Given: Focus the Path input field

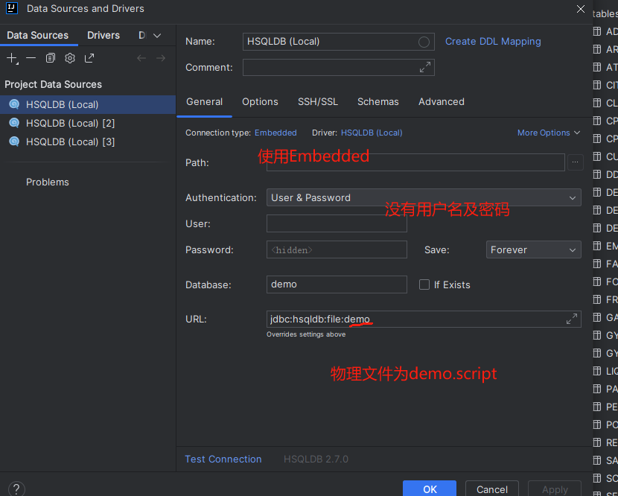Looking at the screenshot, I should [415, 162].
